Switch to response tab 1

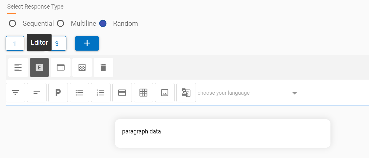15,43
